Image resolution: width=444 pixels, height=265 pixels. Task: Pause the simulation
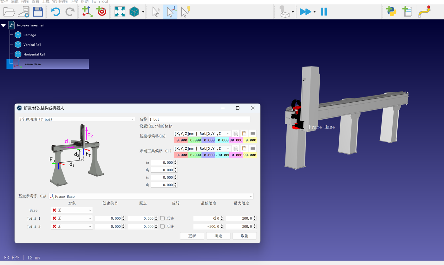coord(323,12)
